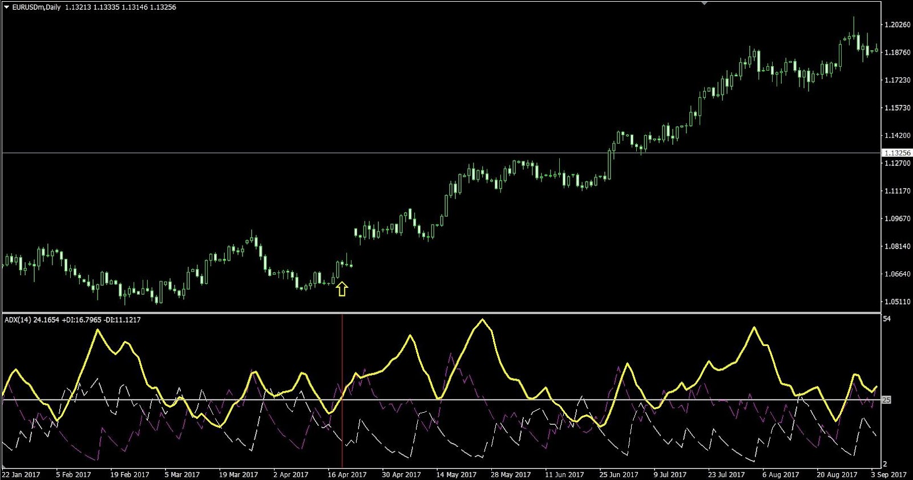Click the 9 Jul 2017 date label
The width and height of the screenshot is (913, 480).
coord(670,474)
